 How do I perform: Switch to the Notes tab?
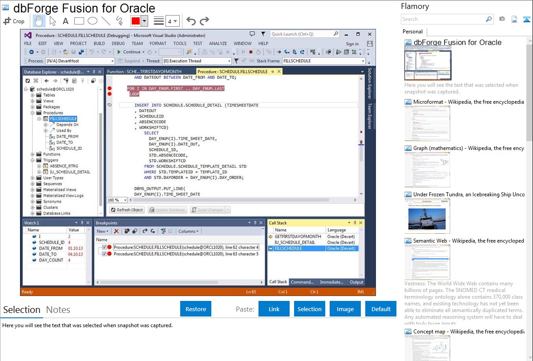pyautogui.click(x=58, y=310)
